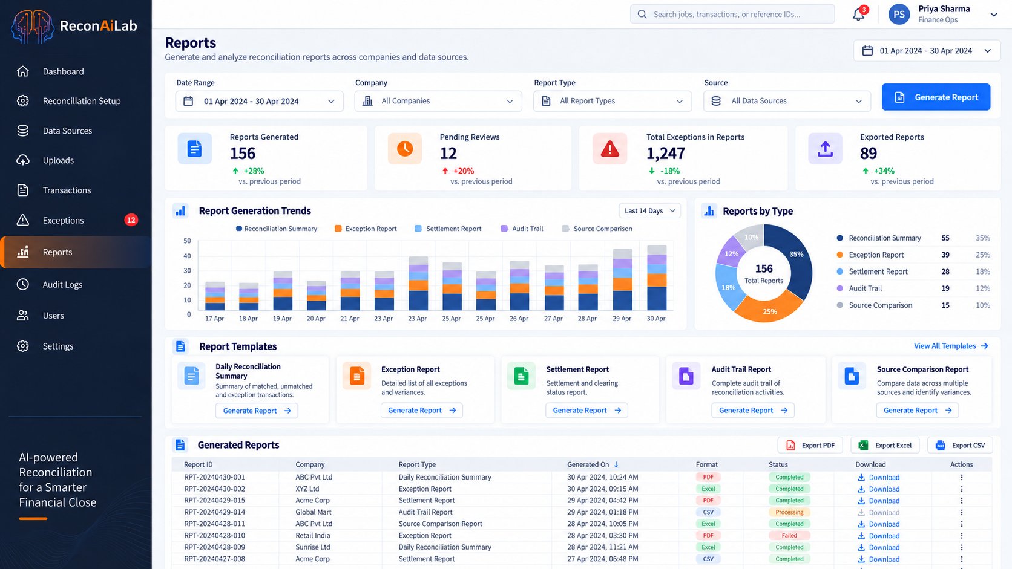This screenshot has height=569, width=1012.
Task: Click the Report Generation Trends chart icon
Action: pos(180,211)
